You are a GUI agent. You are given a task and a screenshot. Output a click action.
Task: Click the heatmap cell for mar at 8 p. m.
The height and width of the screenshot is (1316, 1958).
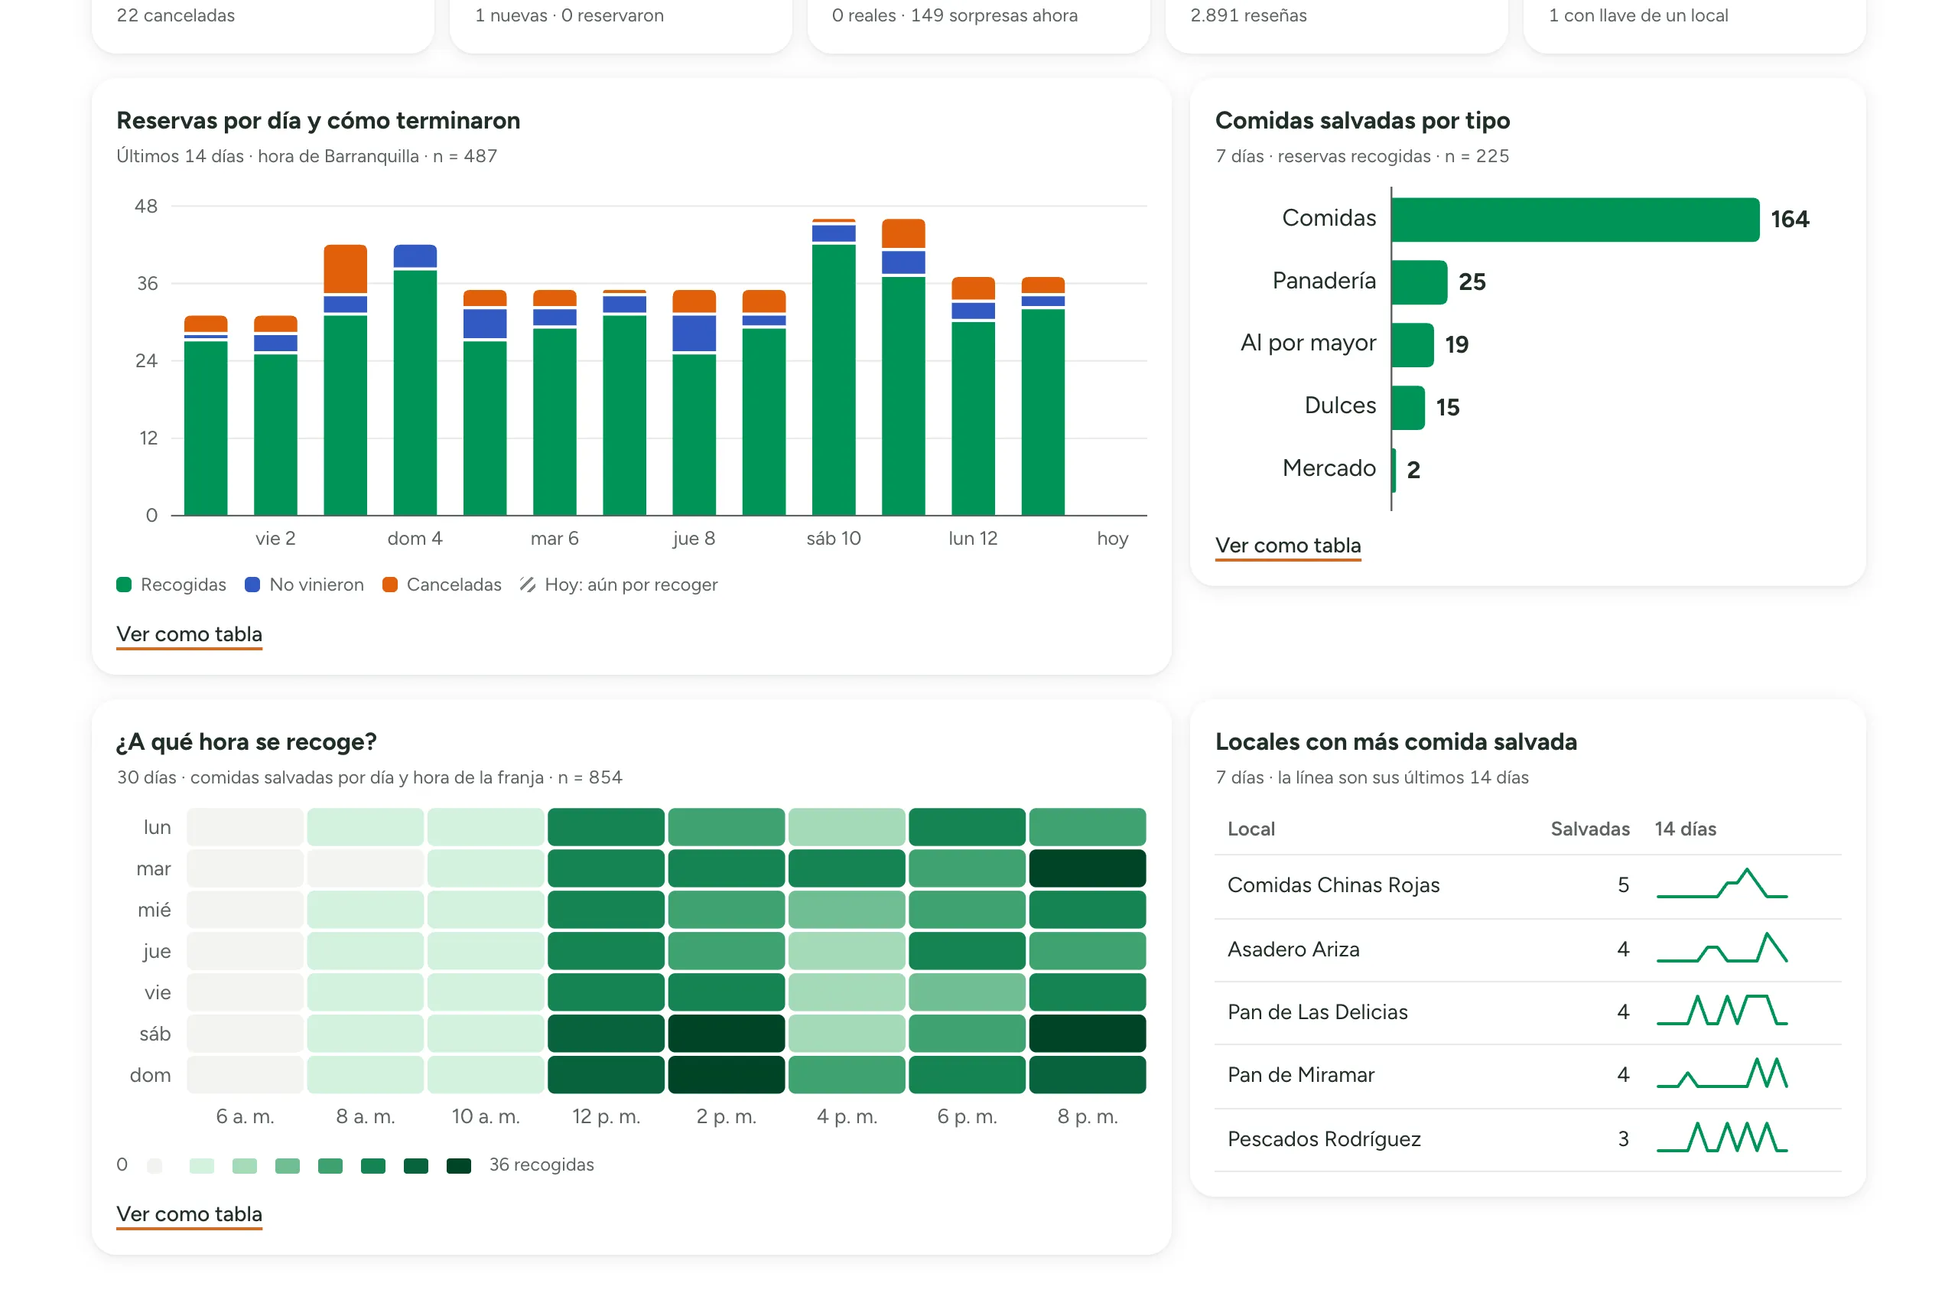click(1087, 868)
